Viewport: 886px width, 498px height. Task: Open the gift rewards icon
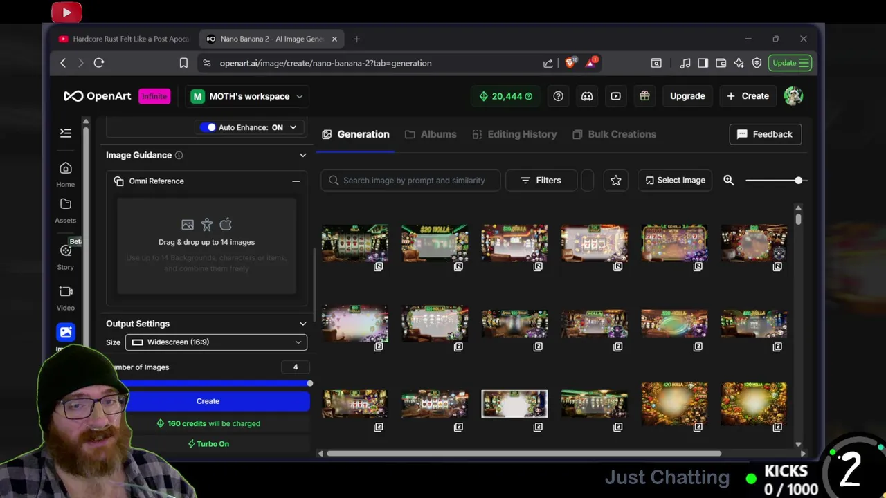click(644, 96)
